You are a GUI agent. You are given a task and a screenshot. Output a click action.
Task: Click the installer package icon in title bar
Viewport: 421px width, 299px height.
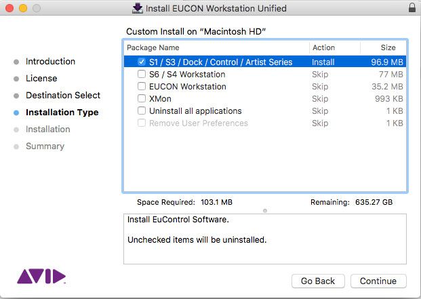tap(138, 8)
